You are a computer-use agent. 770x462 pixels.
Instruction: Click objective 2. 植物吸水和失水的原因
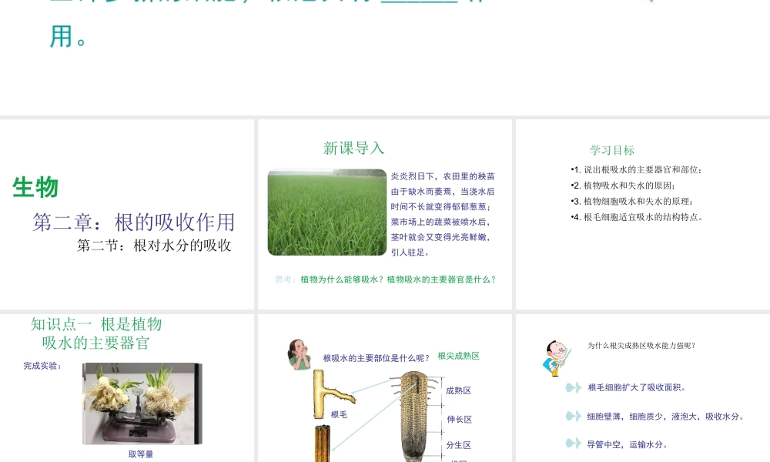[623, 186]
